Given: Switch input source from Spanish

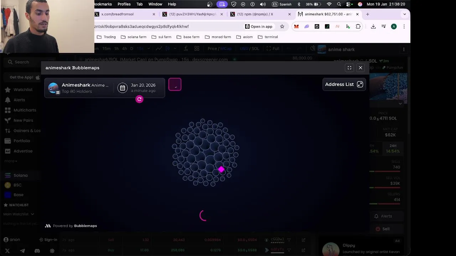Looking at the screenshot, I should click(x=282, y=4).
